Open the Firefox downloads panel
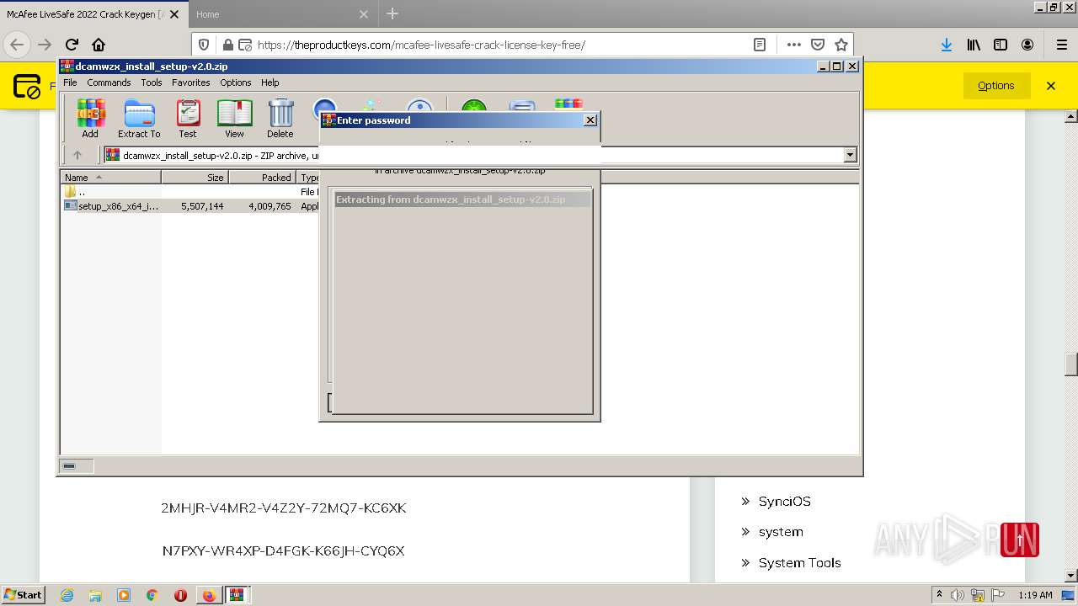1078x606 pixels. [x=947, y=45]
